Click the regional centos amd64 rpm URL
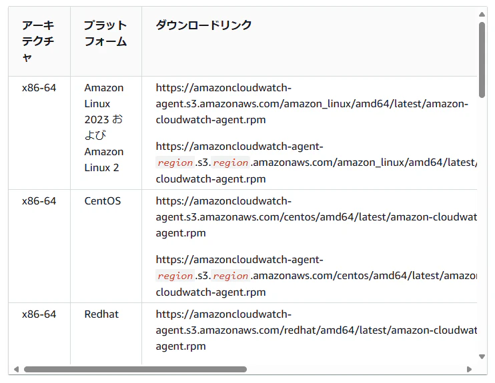The image size is (495, 383). 316,276
